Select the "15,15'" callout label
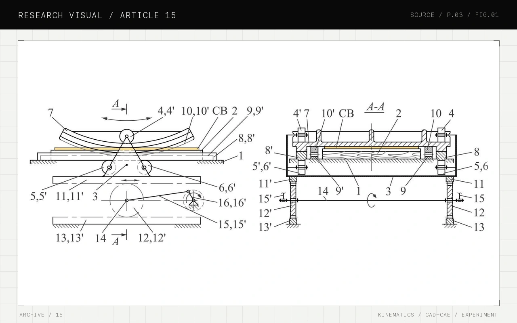Image resolution: width=517 pixels, height=323 pixels. tap(232, 224)
